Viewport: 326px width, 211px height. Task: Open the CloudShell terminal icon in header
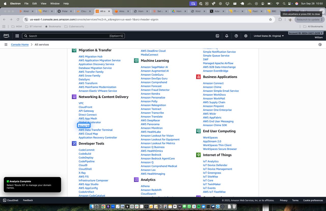tap(217, 36)
